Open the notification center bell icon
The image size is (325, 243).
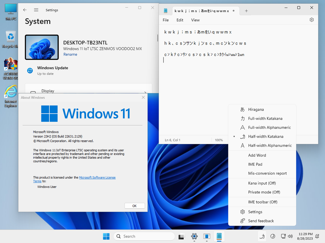[x=317, y=236]
